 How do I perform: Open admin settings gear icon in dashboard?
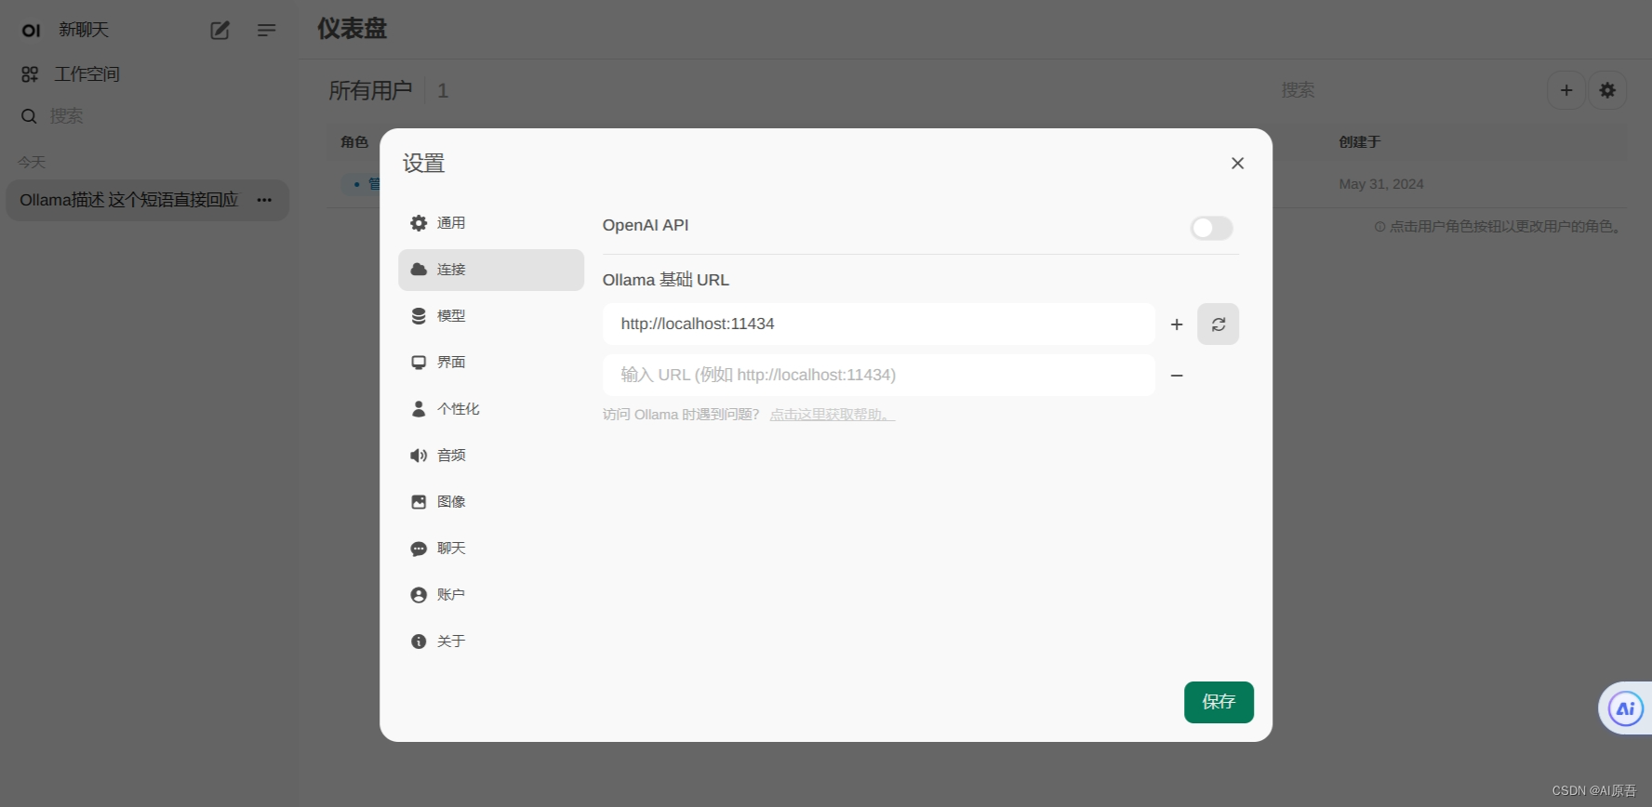point(1607,90)
